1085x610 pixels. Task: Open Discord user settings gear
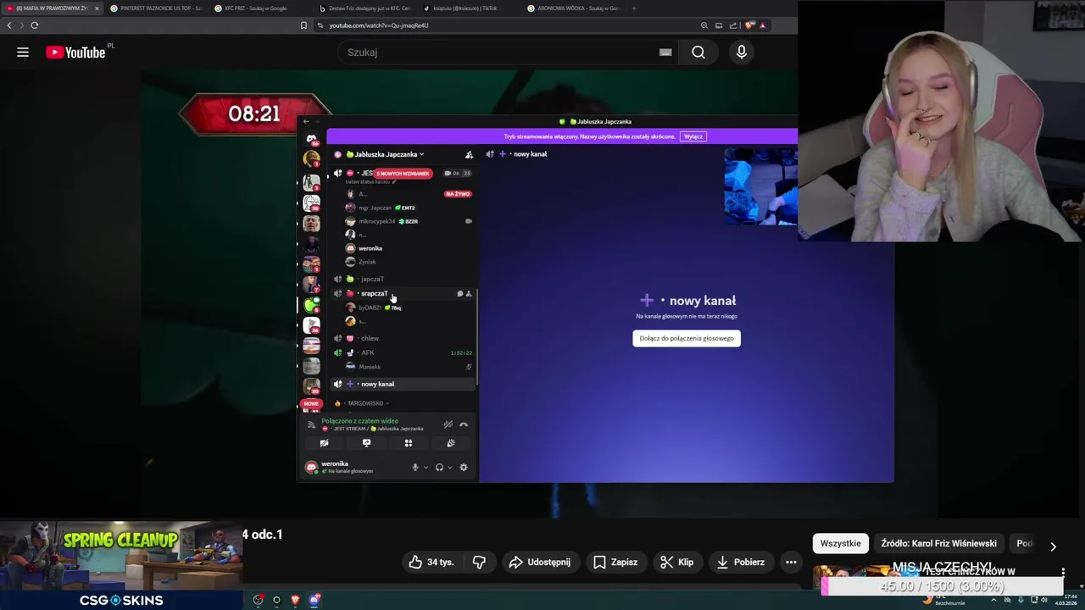(464, 468)
